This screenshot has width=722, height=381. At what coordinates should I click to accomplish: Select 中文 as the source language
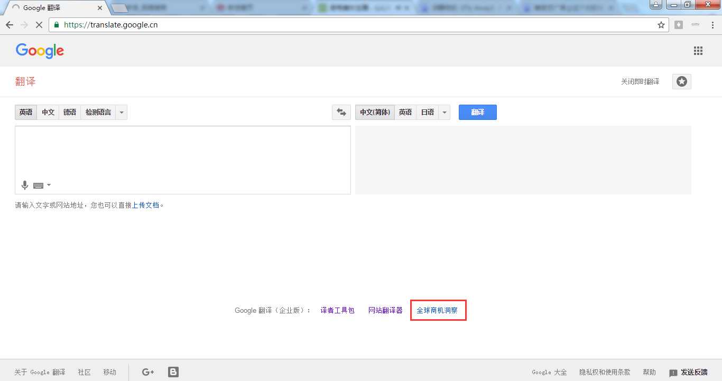click(48, 112)
